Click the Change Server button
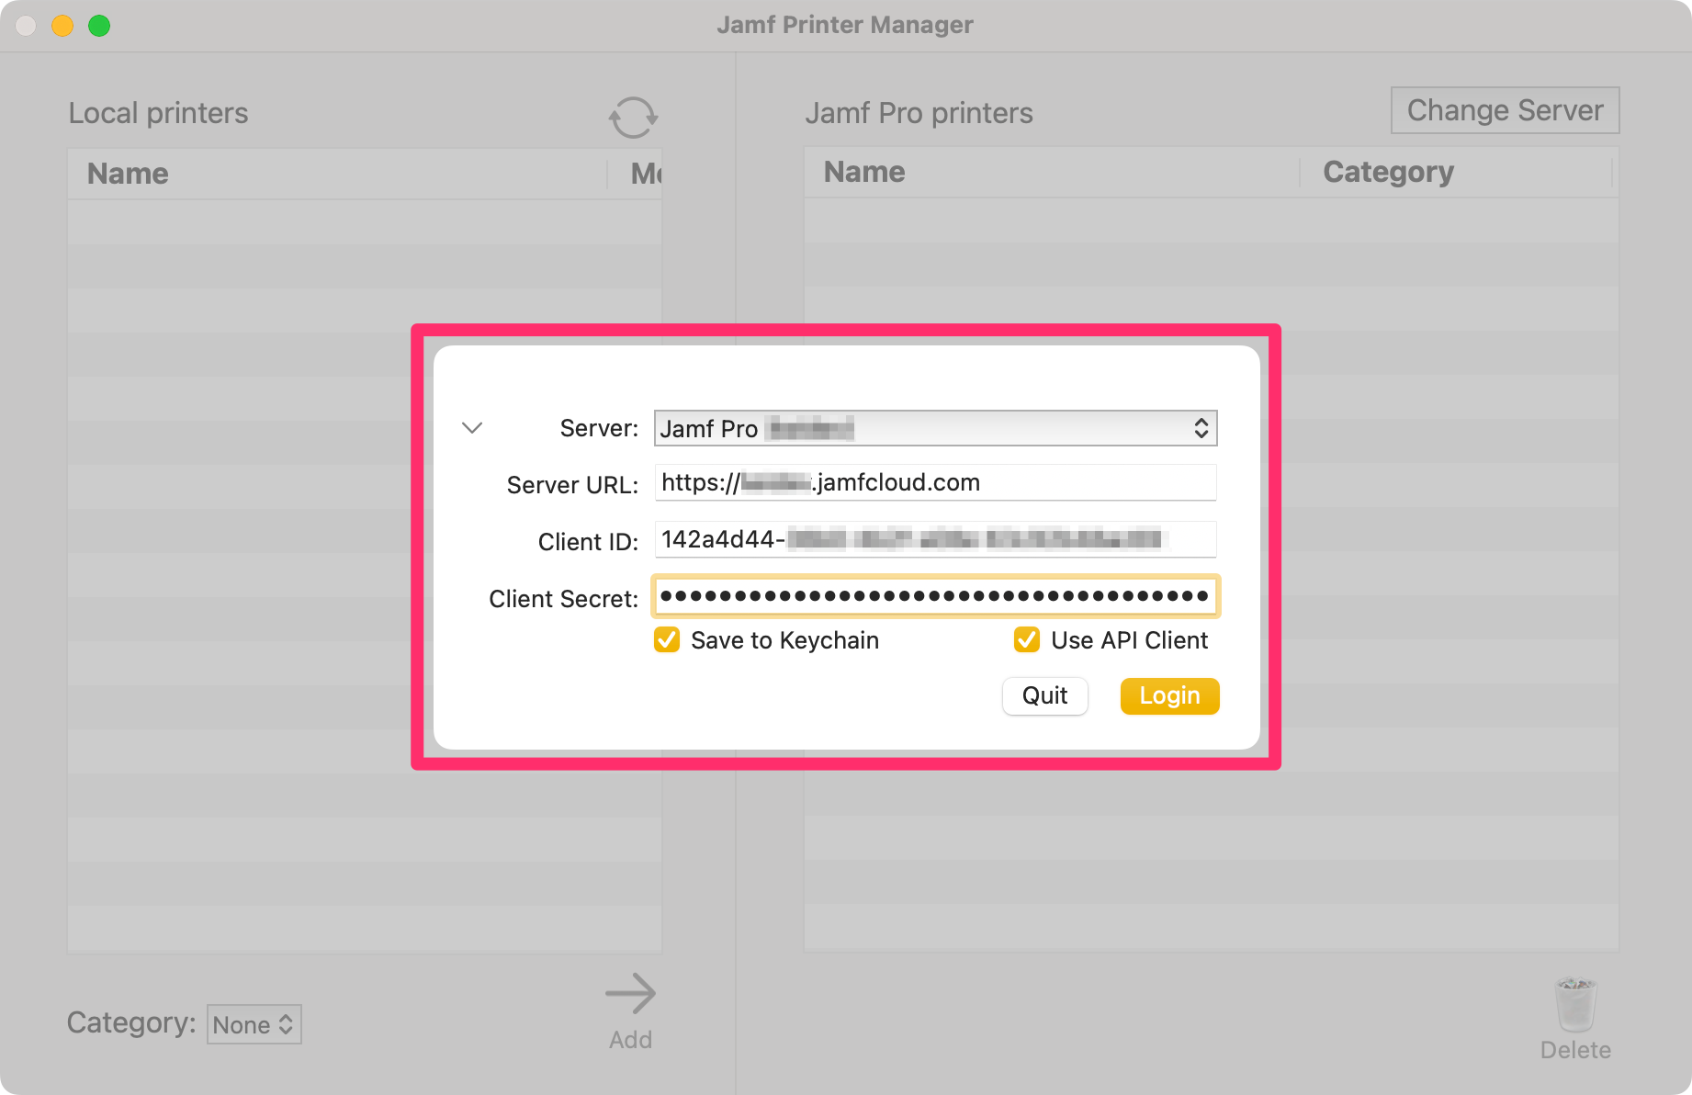This screenshot has width=1692, height=1095. coord(1505,110)
